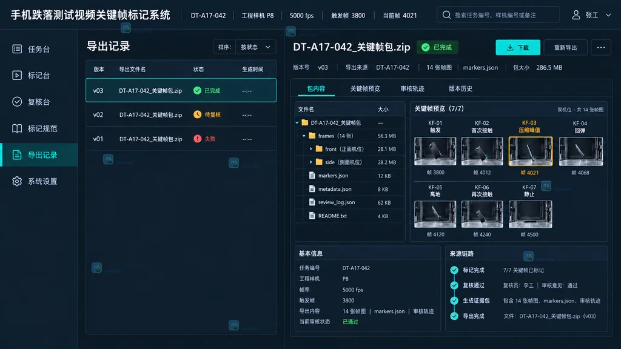Screen dimensions: 621x349
Task: Select the v01 export record row
Action: click(181, 139)
